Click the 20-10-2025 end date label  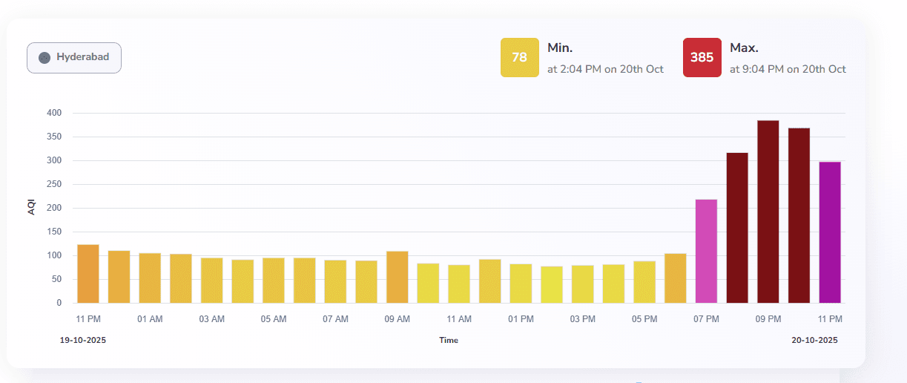(x=814, y=340)
